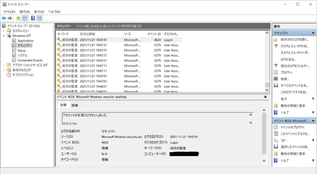317x174 pixels.
Task: Click the description box scroll down arrow
Action: pyautogui.click(x=251, y=123)
